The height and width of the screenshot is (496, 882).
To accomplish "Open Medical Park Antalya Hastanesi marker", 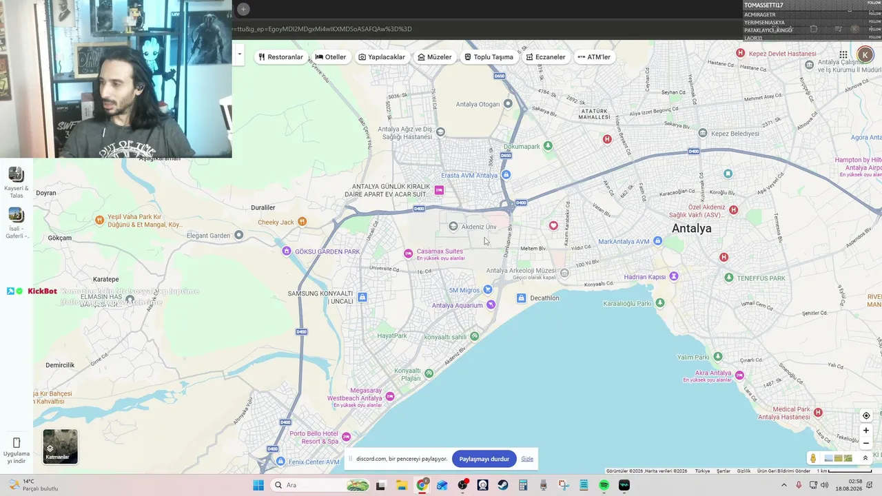I will point(818,412).
